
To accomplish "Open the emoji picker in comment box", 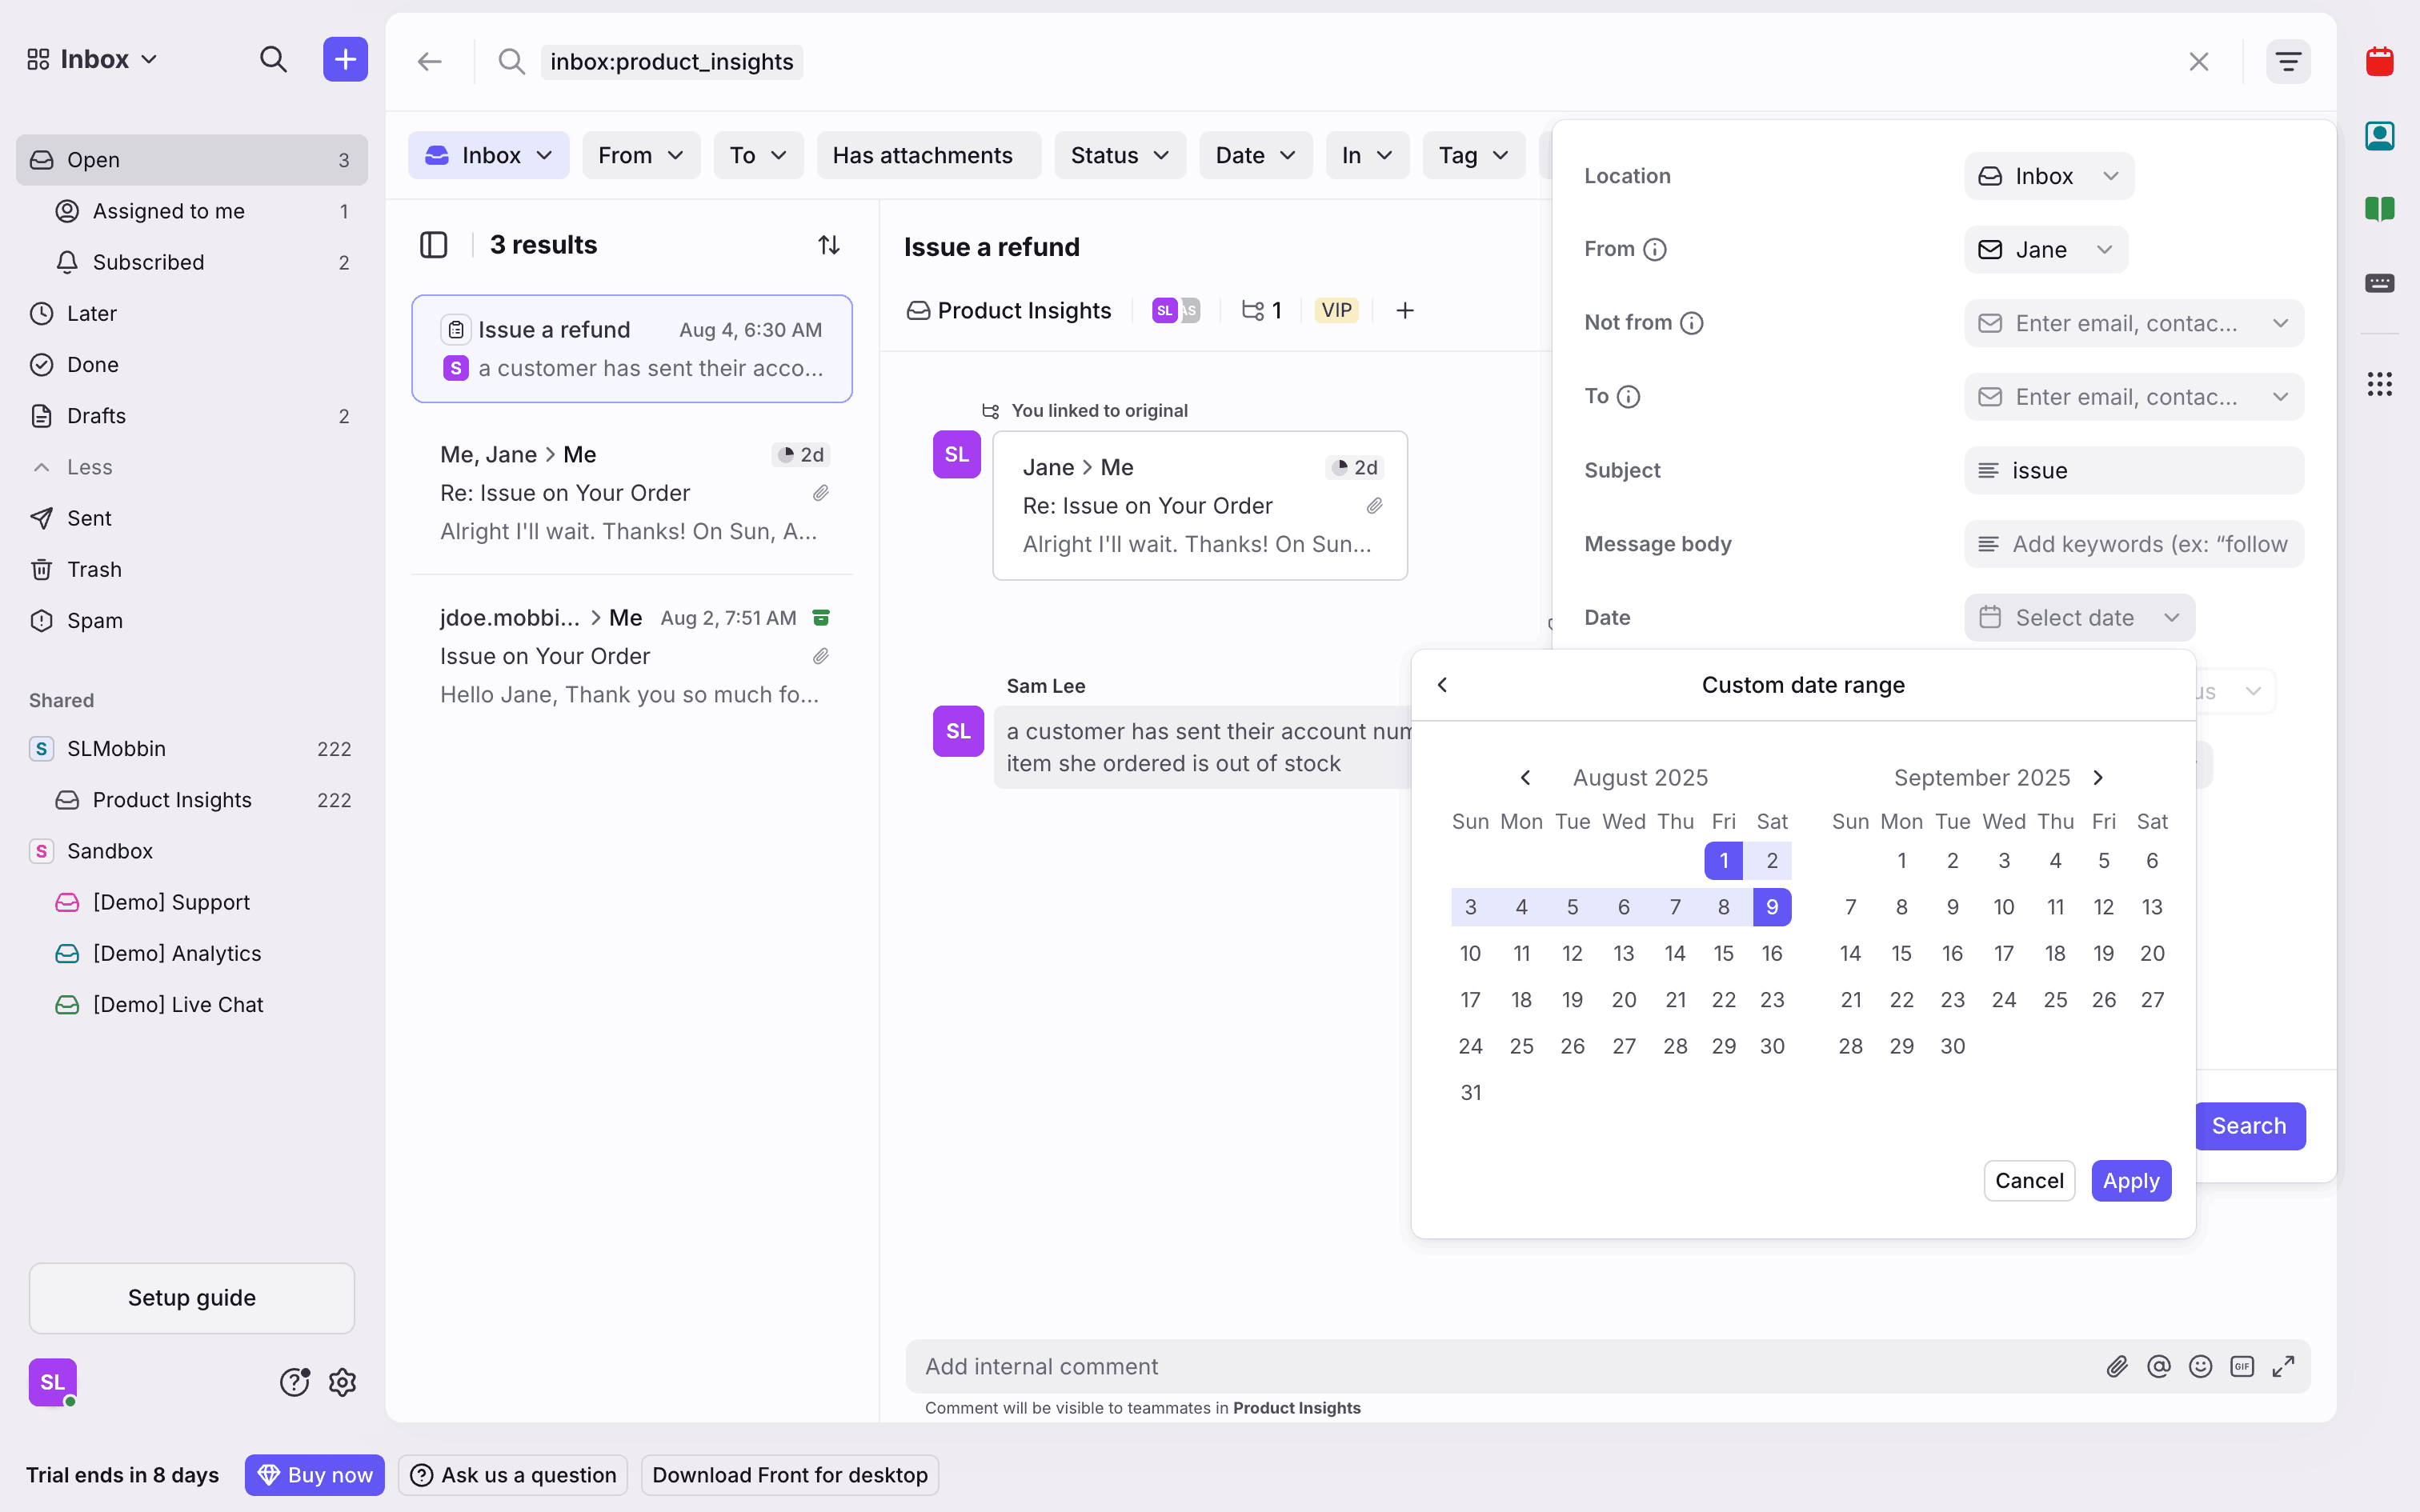I will pyautogui.click(x=2200, y=1366).
